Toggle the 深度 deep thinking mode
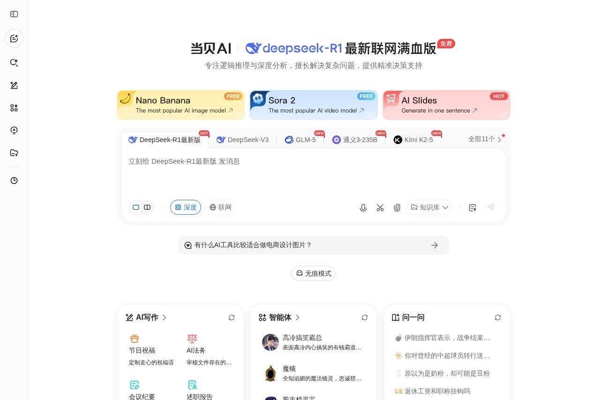Viewport: 600px width, 400px height. [186, 207]
